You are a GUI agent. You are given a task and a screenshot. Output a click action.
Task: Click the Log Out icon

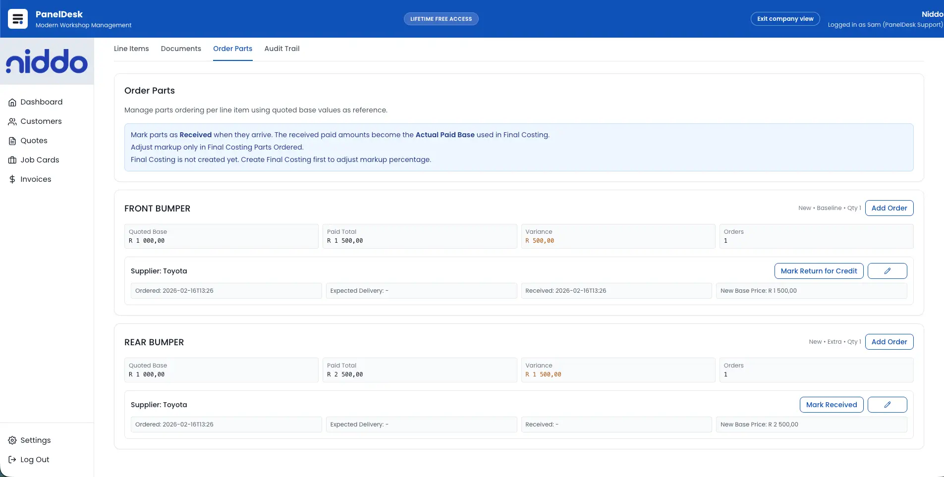tap(12, 459)
